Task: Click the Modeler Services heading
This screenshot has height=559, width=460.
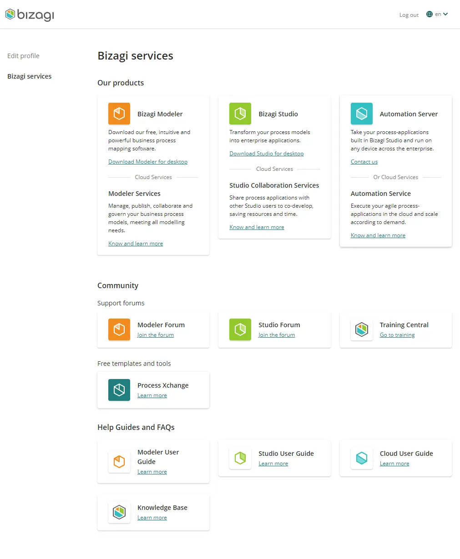Action: coord(134,194)
